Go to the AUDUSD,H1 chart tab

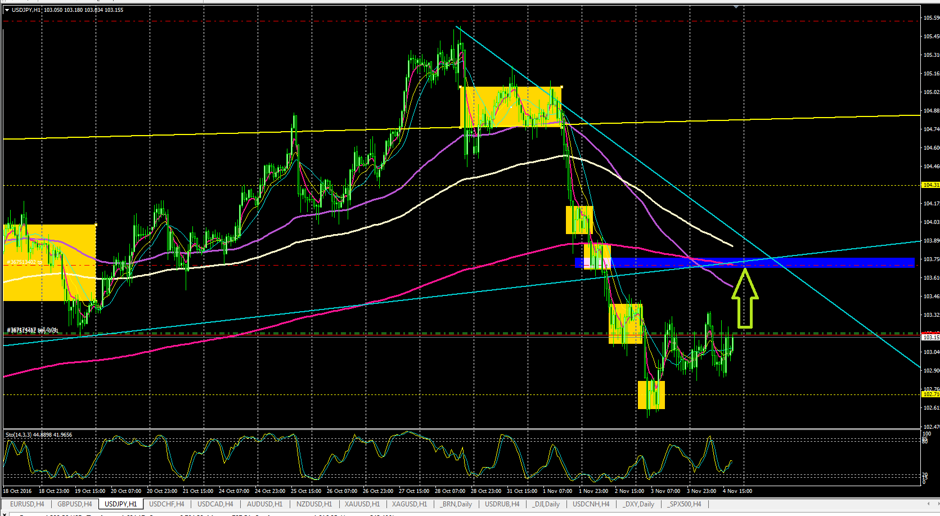point(264,504)
